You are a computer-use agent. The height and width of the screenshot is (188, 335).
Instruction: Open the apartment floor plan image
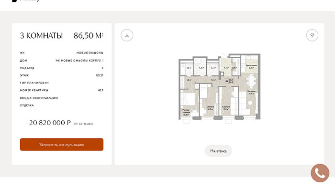pyautogui.click(x=219, y=87)
